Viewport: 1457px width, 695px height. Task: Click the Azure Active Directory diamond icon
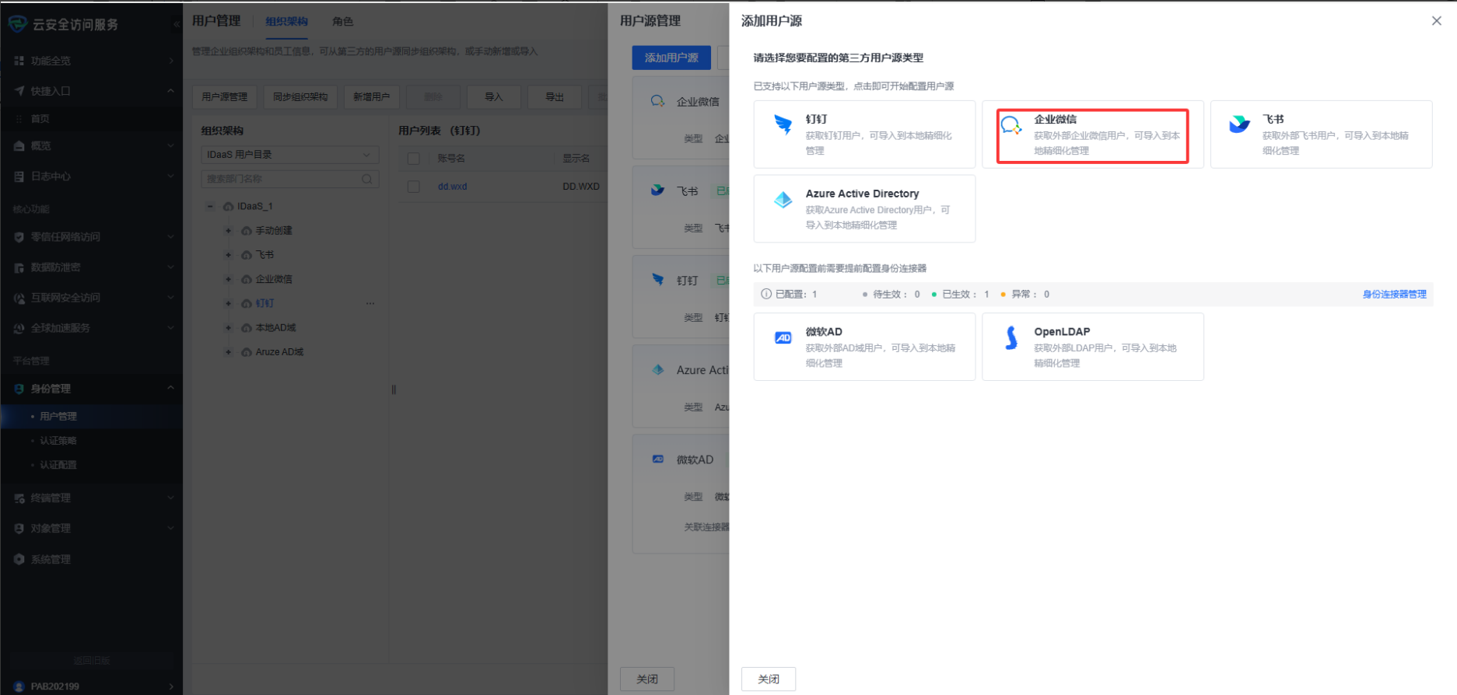[783, 200]
